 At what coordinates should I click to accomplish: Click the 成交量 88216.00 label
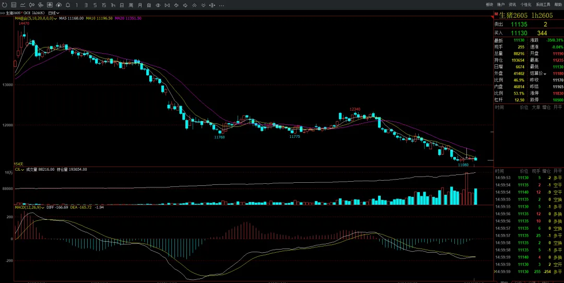41,169
